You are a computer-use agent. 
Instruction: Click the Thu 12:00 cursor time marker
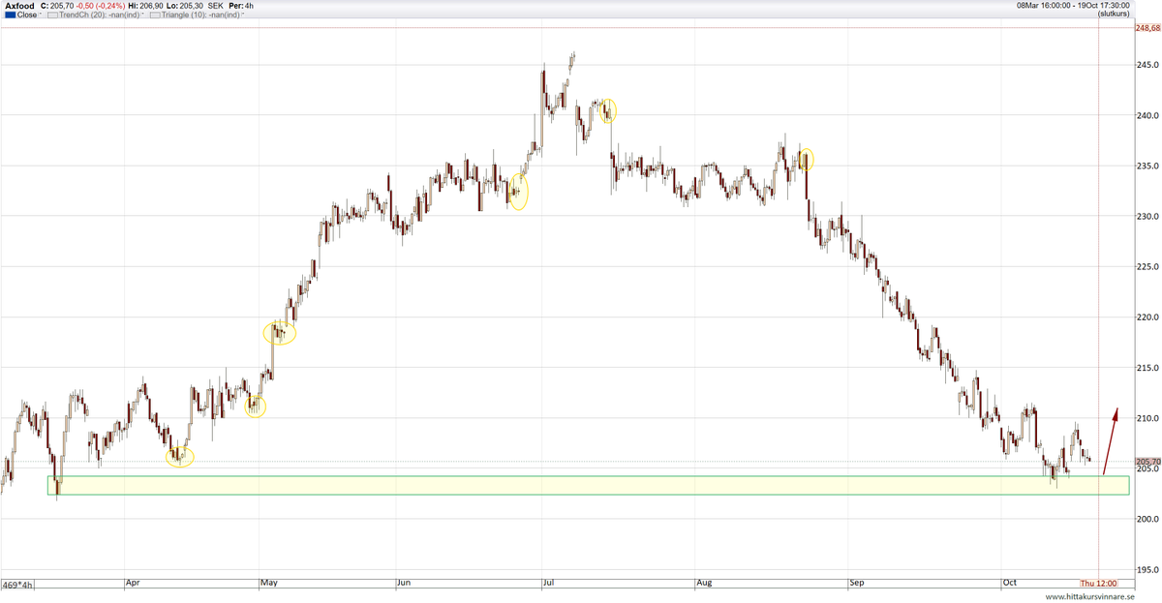click(1099, 584)
